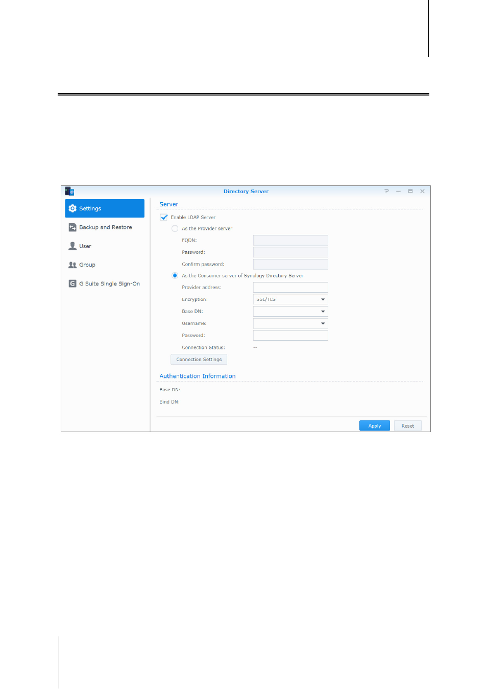Click the Settings gear icon
Viewport: 487px width, 689px height.
pyautogui.click(x=72, y=208)
